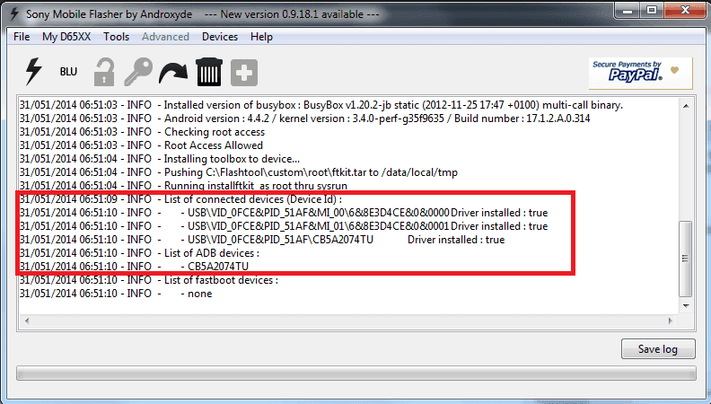Click the horizontal scrollbar left arrow
Screen dimensions: 711x404
[x=27, y=321]
